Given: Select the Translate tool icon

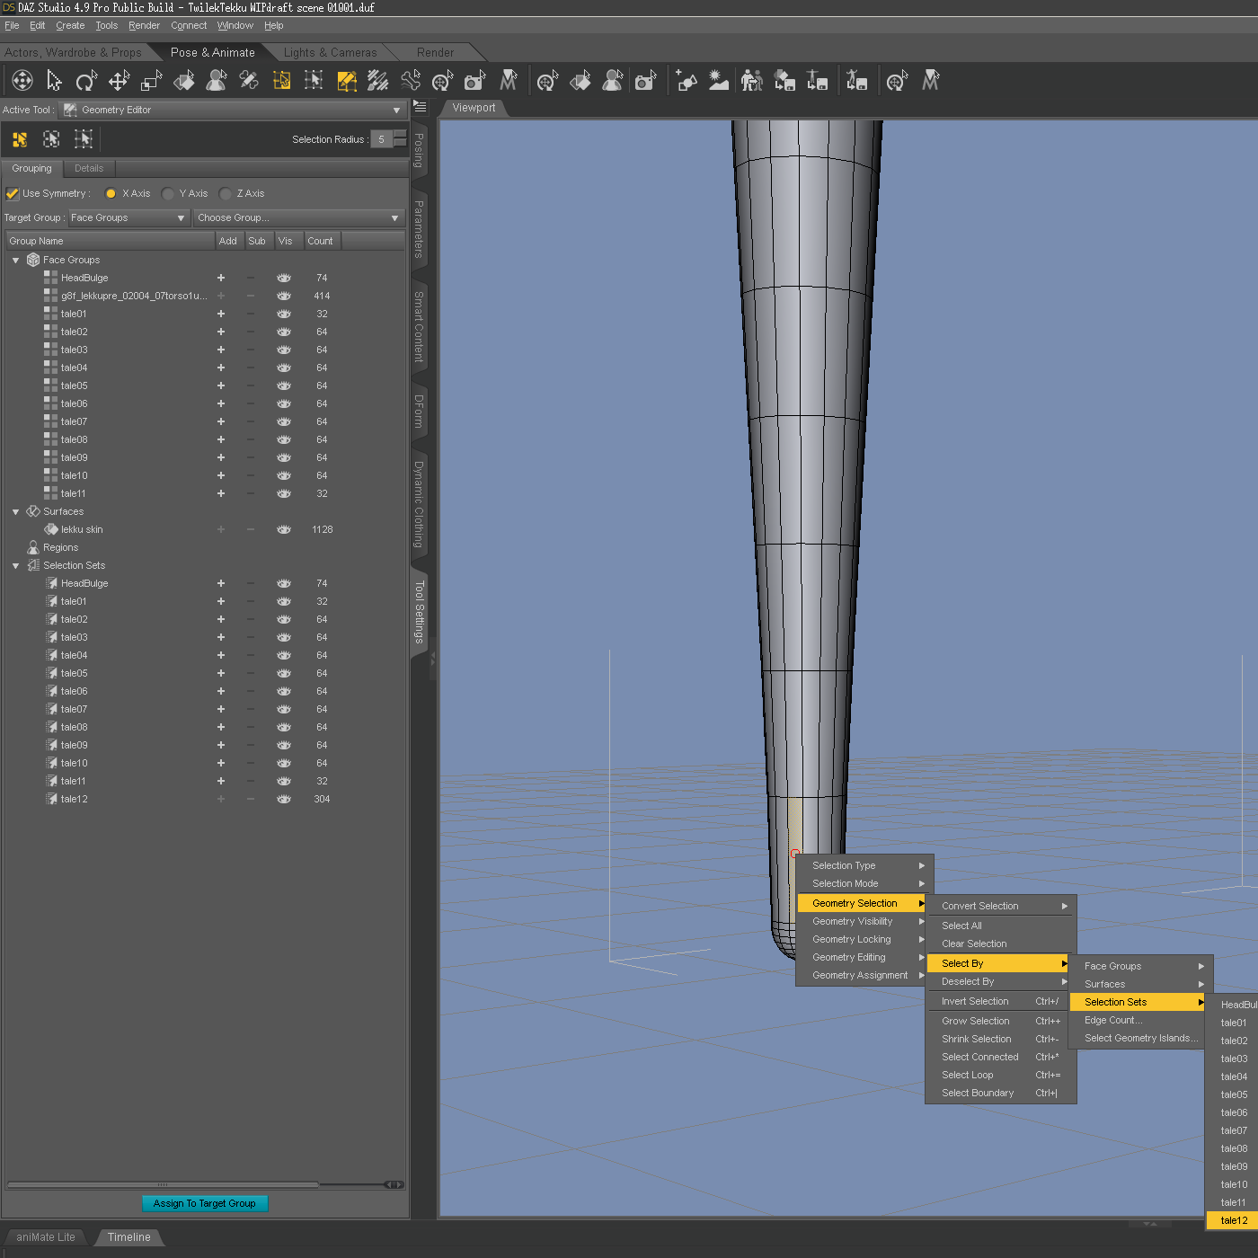Looking at the screenshot, I should point(119,82).
